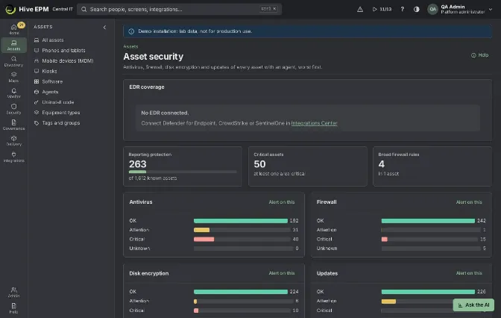Image resolution: width=501 pixels, height=318 pixels.
Task: Click the Updates OK green bar
Action: tap(428, 292)
